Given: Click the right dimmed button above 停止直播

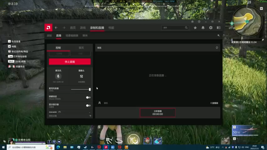Looking at the screenshot, I should [80, 54].
